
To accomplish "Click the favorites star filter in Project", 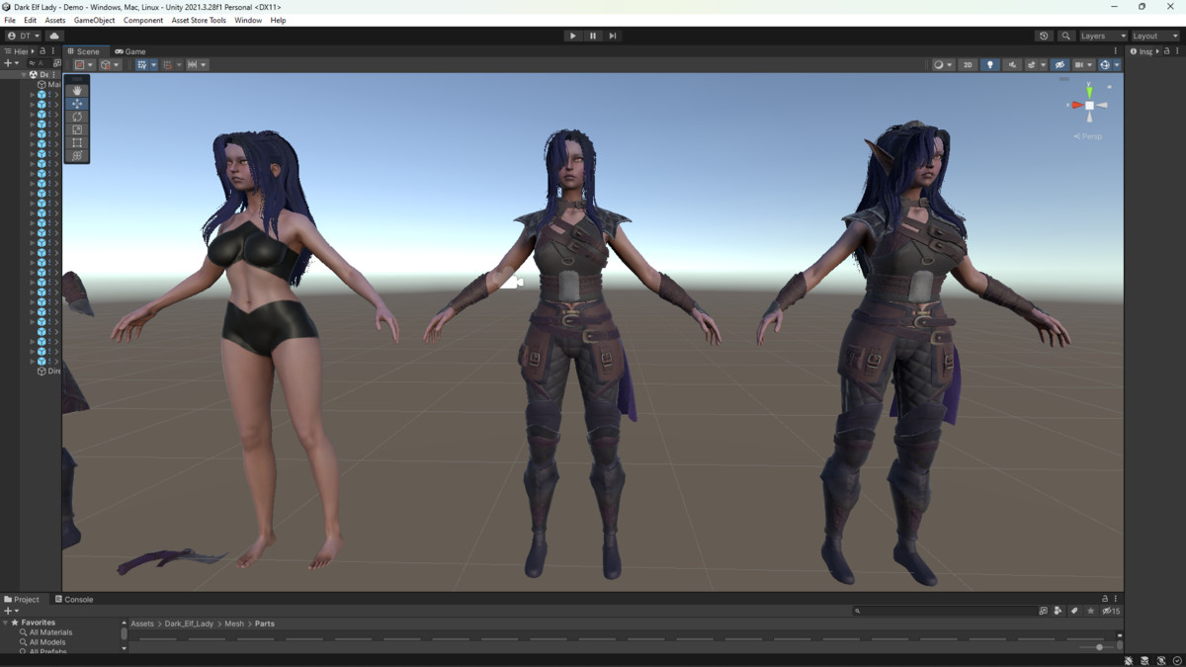I will 1091,611.
